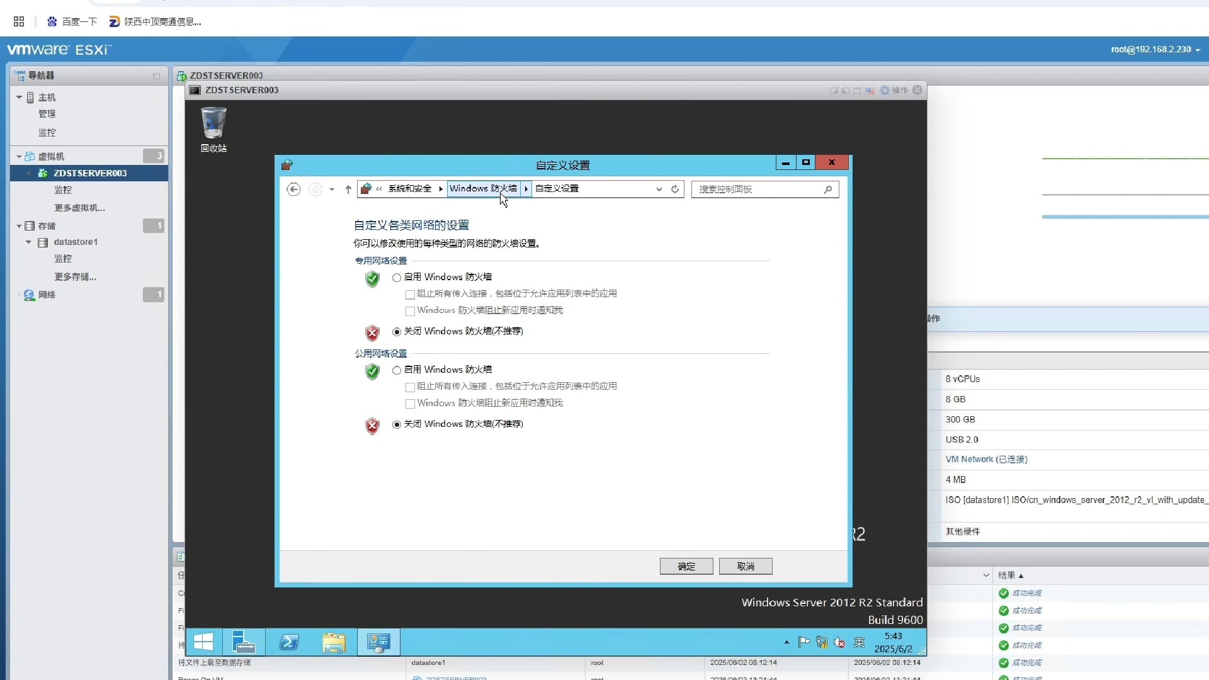Go back in the firewall settings window
The height and width of the screenshot is (680, 1209).
(293, 189)
